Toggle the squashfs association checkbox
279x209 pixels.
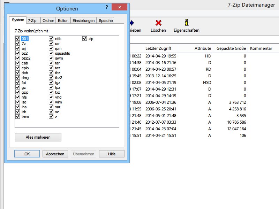point(51,53)
